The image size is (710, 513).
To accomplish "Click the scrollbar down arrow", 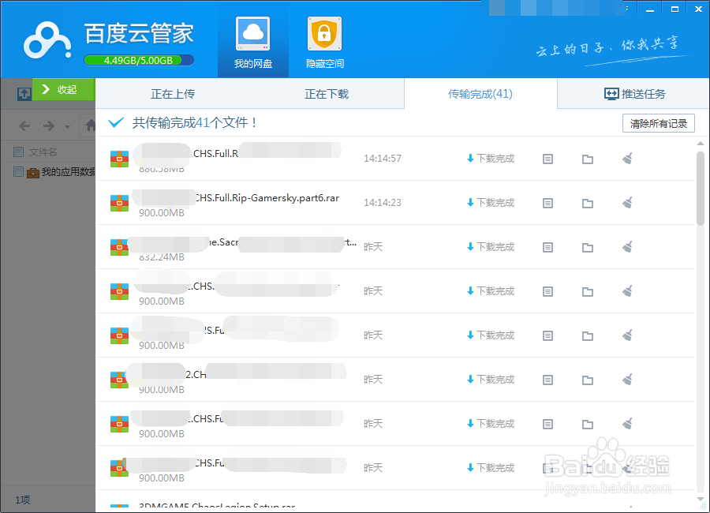I will 701,499.
